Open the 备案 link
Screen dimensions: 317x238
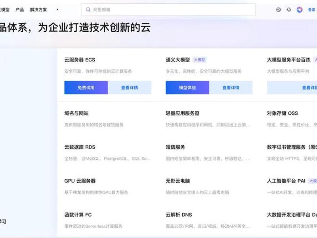point(311,10)
